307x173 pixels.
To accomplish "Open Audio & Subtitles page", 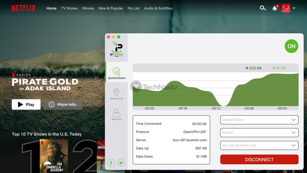I will click(158, 8).
